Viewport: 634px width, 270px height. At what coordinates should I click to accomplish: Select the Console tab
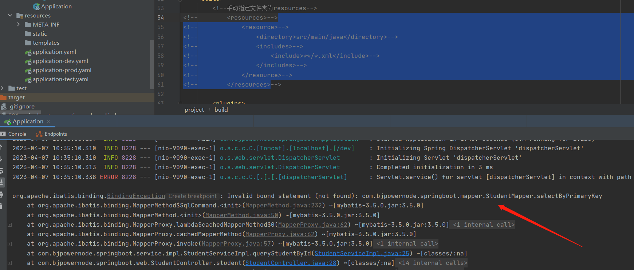coord(13,134)
